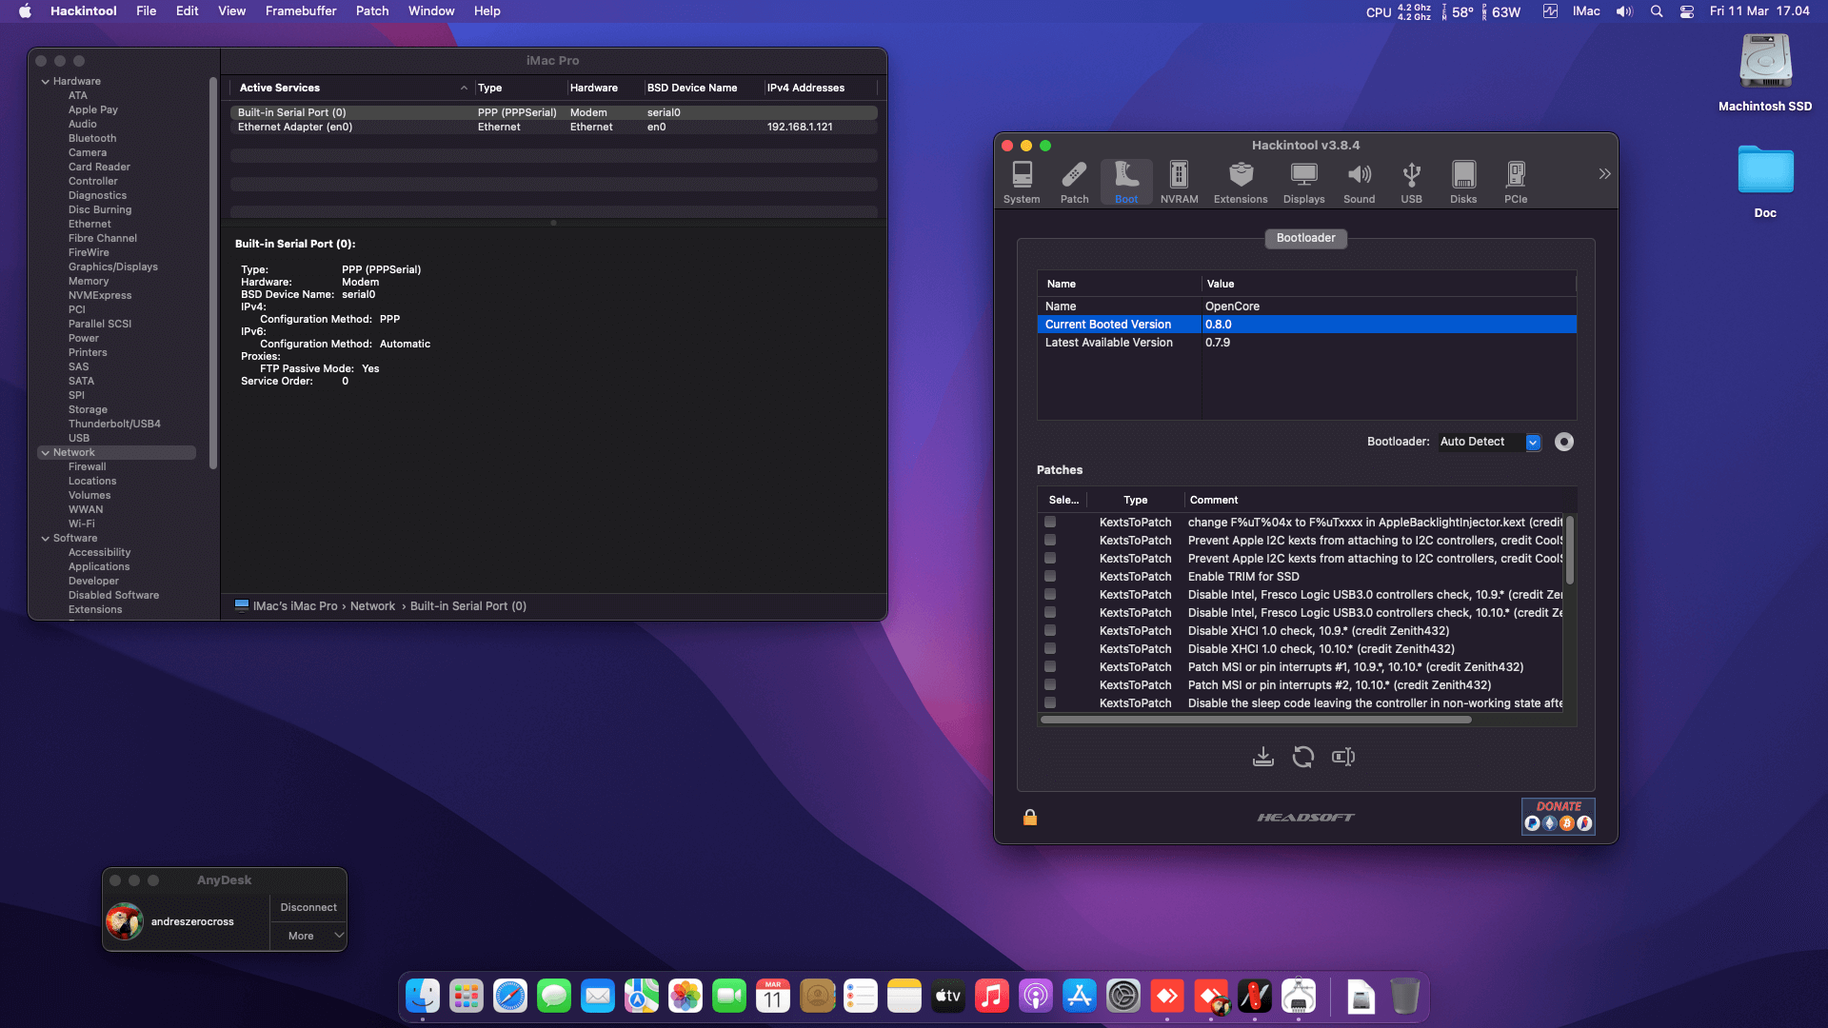
Task: Open Spotlight search in menu bar
Action: coord(1657,11)
